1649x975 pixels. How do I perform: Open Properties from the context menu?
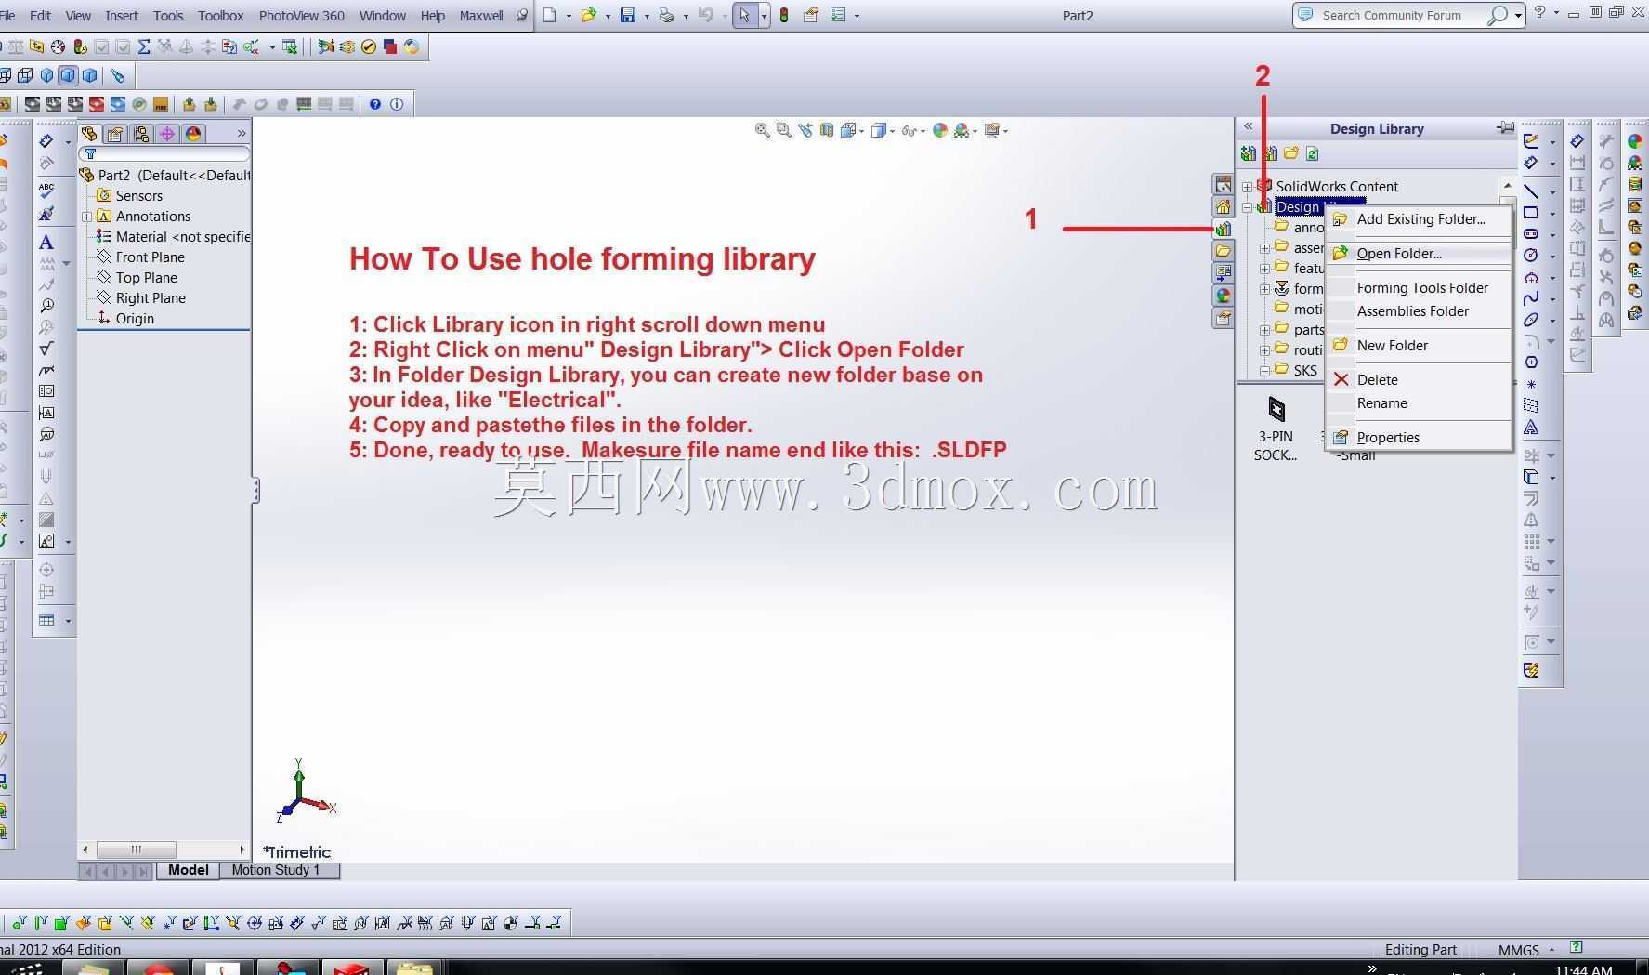pos(1419,437)
